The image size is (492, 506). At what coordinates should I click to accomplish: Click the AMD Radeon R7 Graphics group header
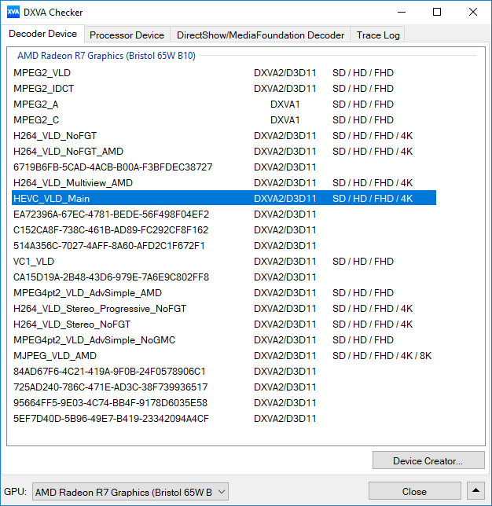tap(106, 56)
